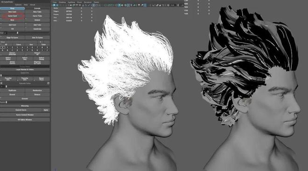Viewport: 308px width, 171px height.
Task: Click the isolate select icon
Action: [x=139, y=5]
